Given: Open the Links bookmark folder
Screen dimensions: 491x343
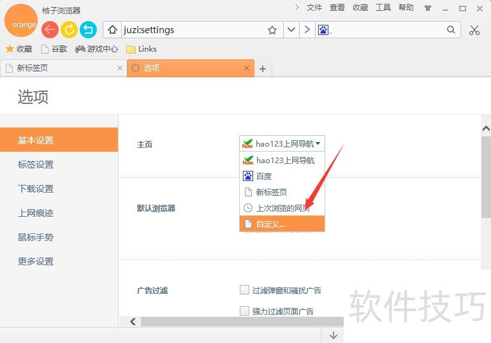Looking at the screenshot, I should click(x=141, y=49).
